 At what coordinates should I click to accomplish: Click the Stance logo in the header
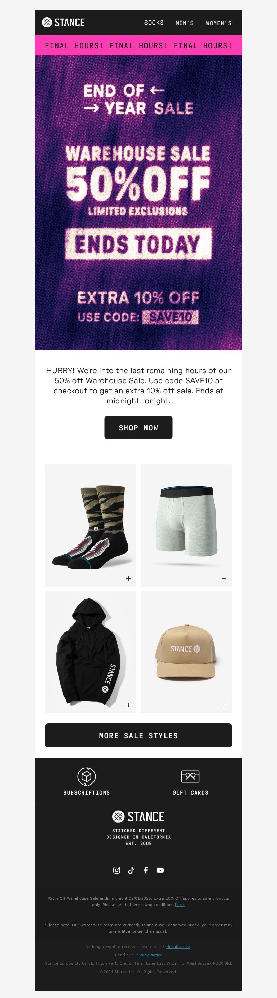63,23
